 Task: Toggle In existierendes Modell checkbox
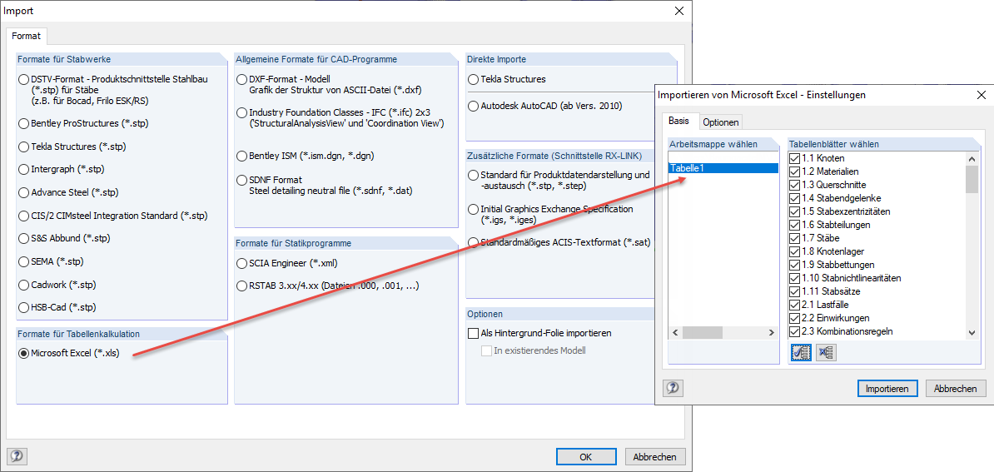(486, 351)
